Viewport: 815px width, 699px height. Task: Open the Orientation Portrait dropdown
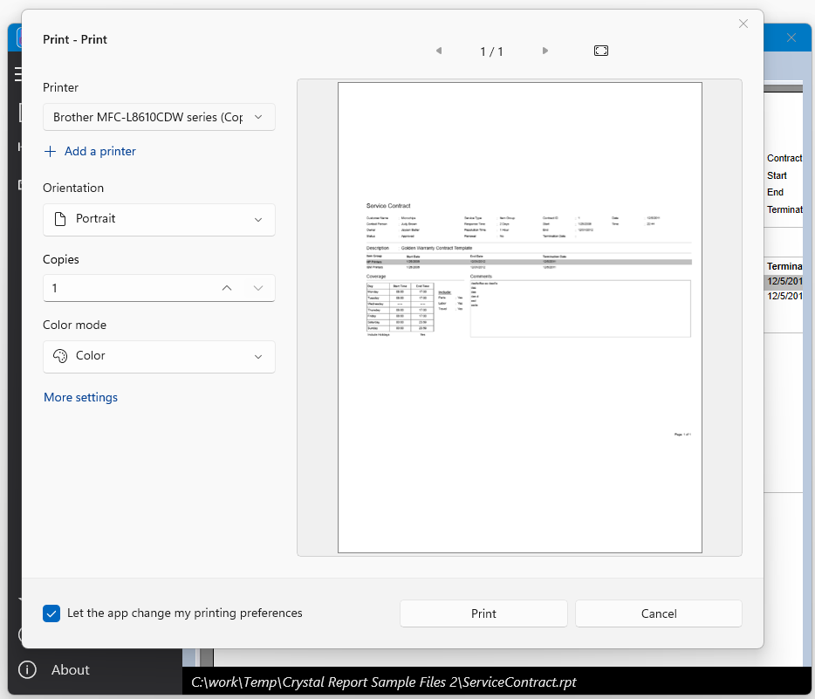[x=159, y=219]
